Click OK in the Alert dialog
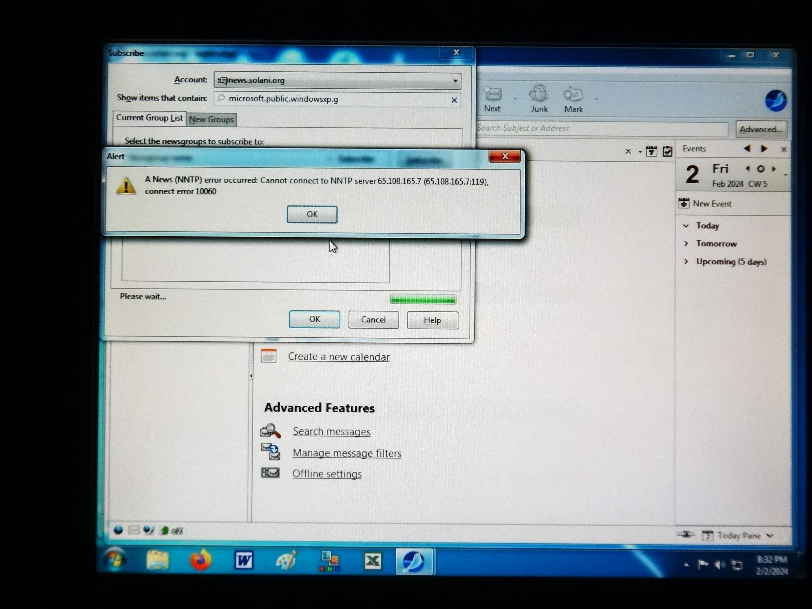Screen dimensions: 812x609 (312, 214)
